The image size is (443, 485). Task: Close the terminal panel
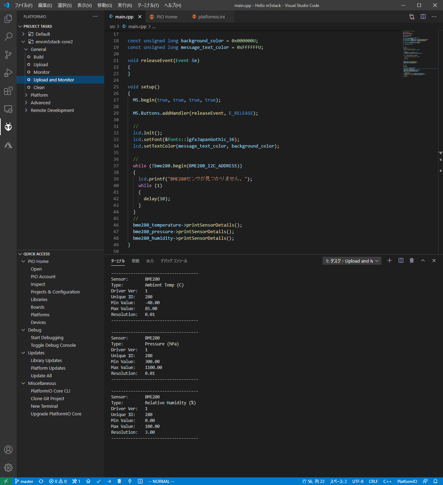pyautogui.click(x=434, y=261)
